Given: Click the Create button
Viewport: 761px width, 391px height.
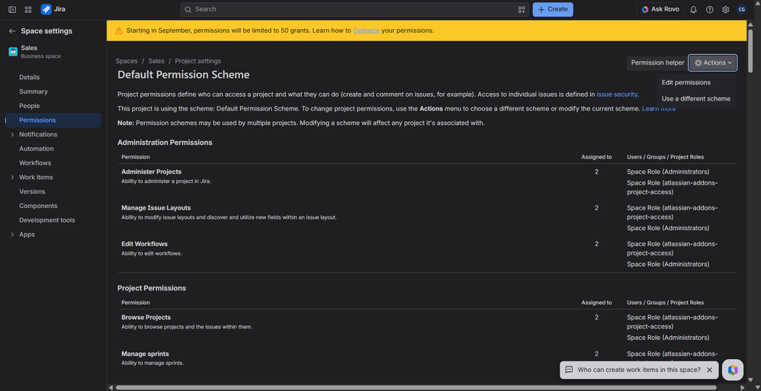Looking at the screenshot, I should pyautogui.click(x=553, y=9).
